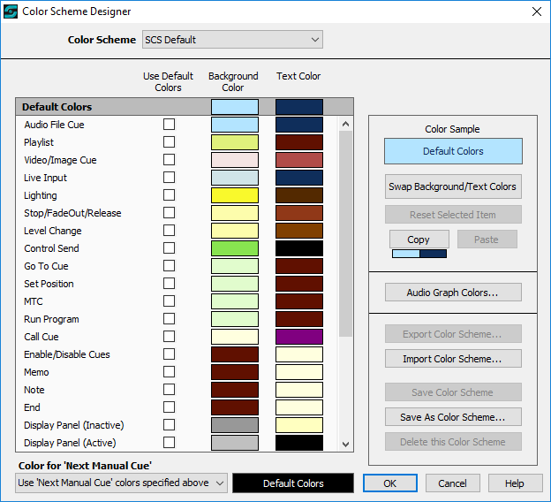Click the Paste button
The width and height of the screenshot is (551, 502).
click(487, 240)
